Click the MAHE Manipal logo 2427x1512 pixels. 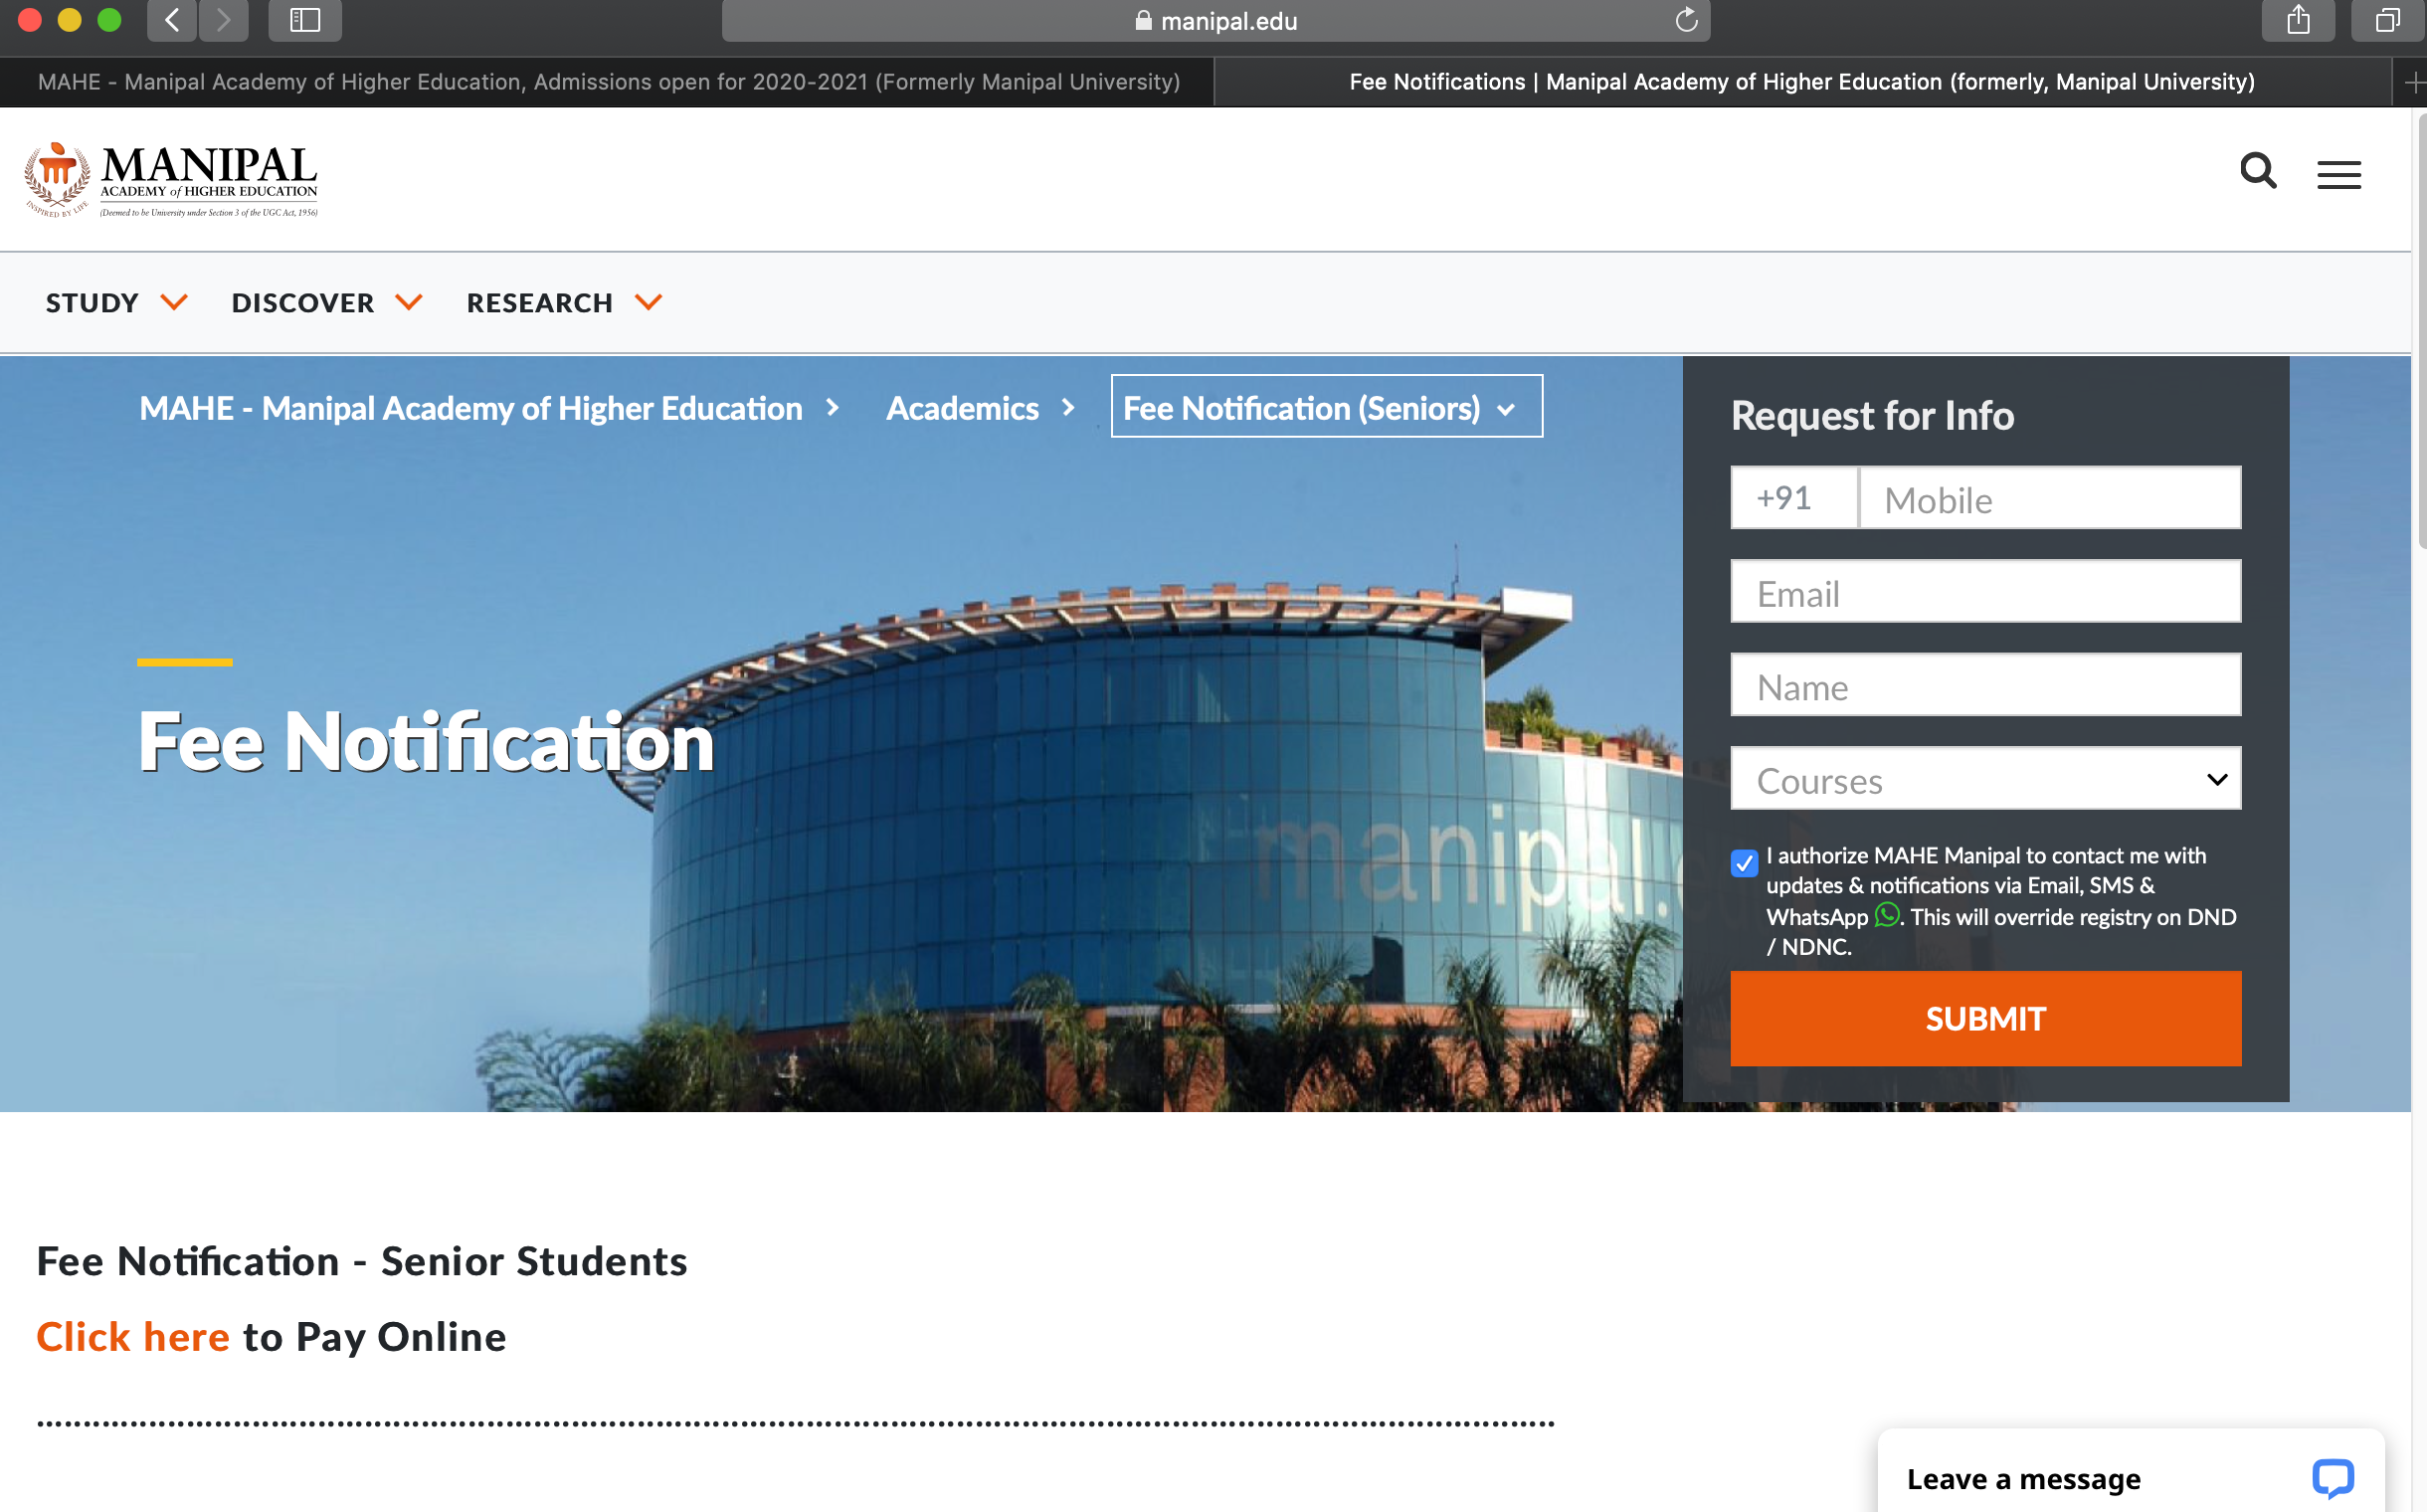170,180
